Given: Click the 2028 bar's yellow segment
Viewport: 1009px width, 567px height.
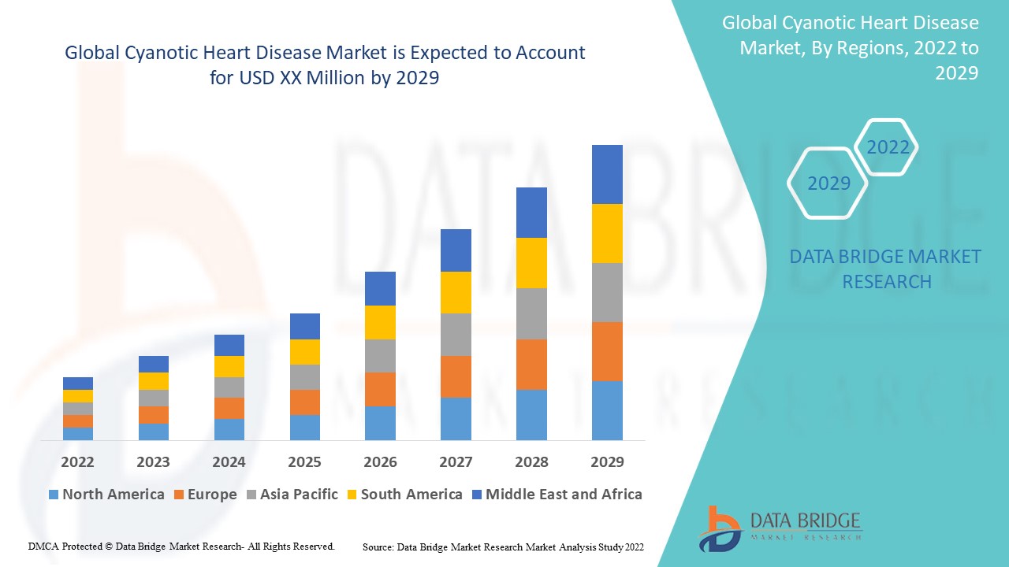Looking at the screenshot, I should click(x=531, y=262).
